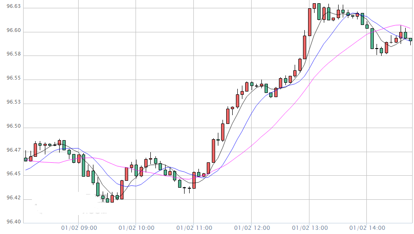
Task: Click the 96.55 price axis label
Action: pos(13,80)
